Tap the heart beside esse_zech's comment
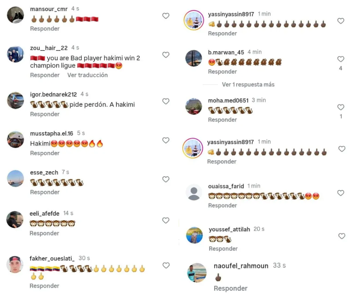This screenshot has width=353, height=297. coord(166,179)
